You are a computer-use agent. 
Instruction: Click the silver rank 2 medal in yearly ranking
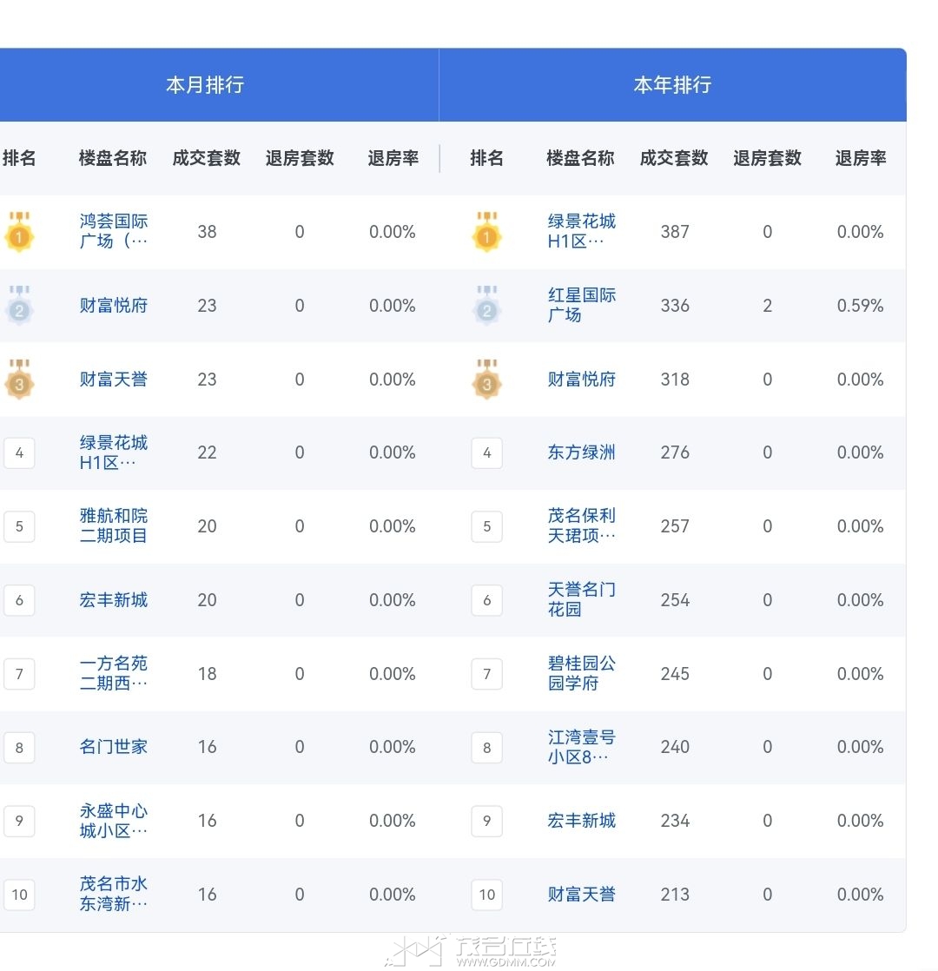tap(486, 307)
